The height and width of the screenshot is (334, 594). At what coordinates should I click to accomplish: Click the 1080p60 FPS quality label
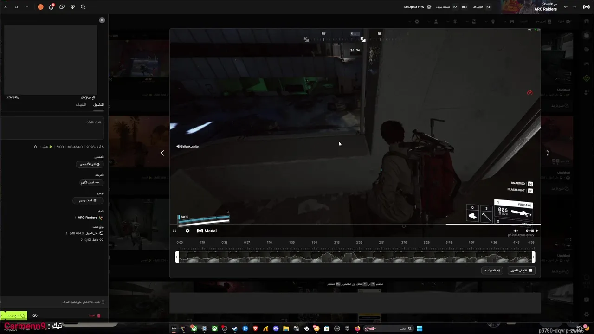pyautogui.click(x=413, y=7)
